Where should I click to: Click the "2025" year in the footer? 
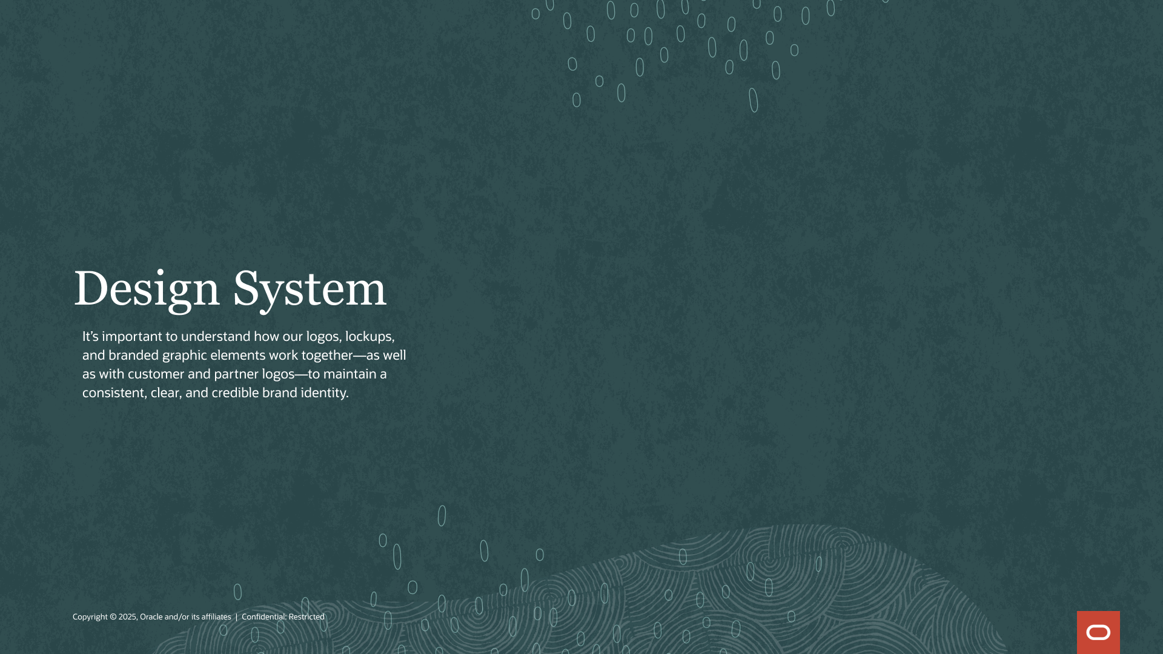(x=127, y=617)
